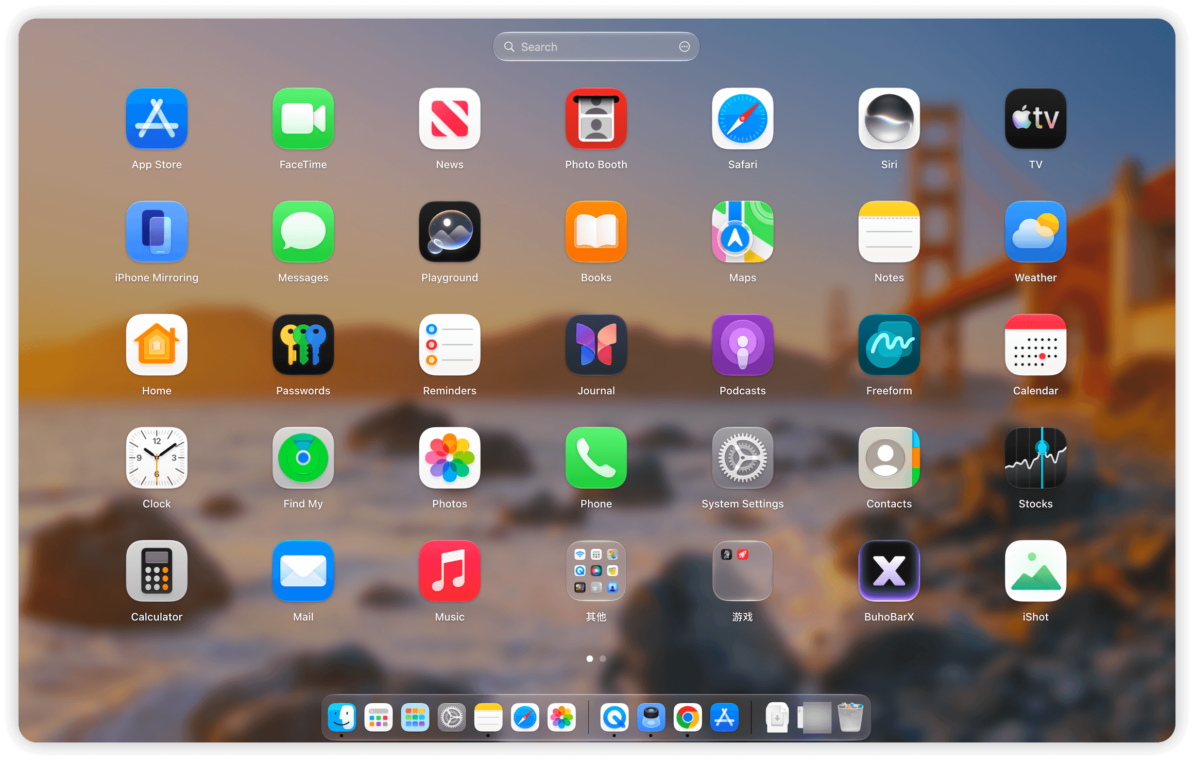This screenshot has height=761, width=1194.
Task: Open search options ellipsis button
Action: click(684, 47)
